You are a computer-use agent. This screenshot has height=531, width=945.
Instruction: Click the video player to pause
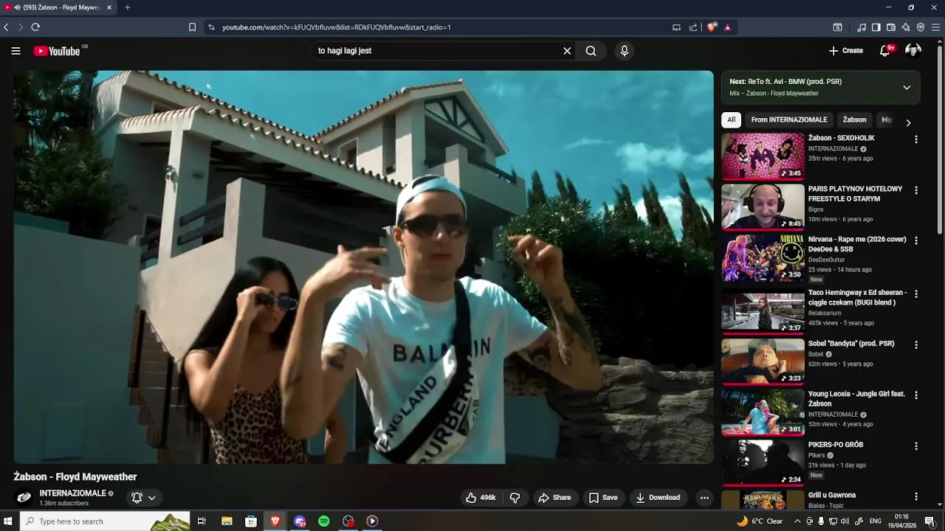(x=363, y=267)
